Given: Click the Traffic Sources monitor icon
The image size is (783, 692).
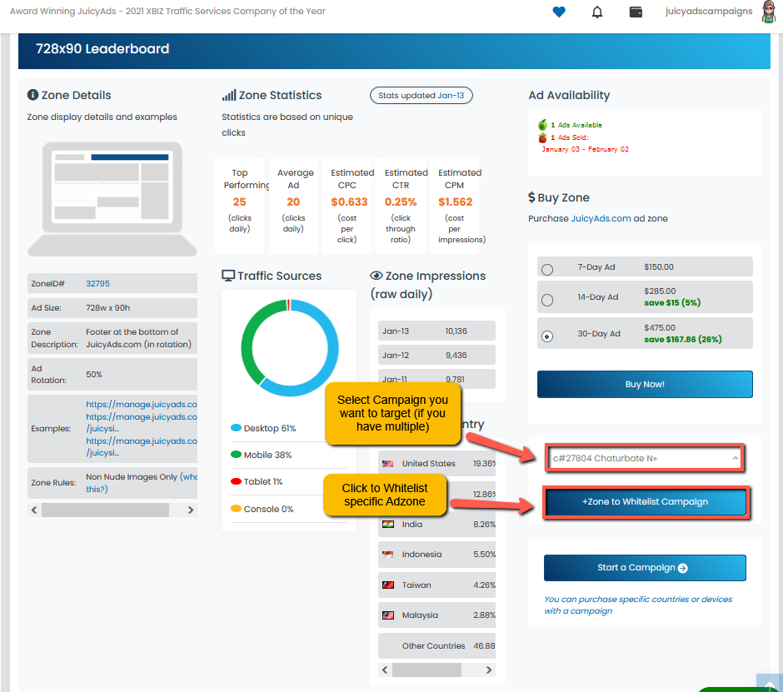Looking at the screenshot, I should tap(228, 276).
